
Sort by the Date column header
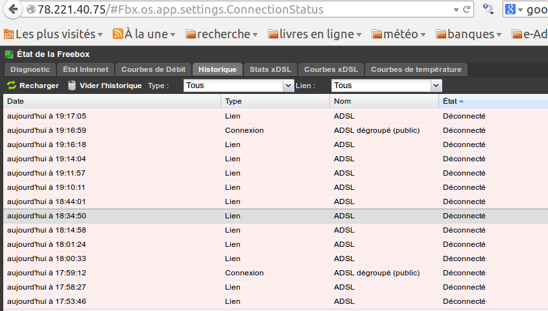click(112, 101)
